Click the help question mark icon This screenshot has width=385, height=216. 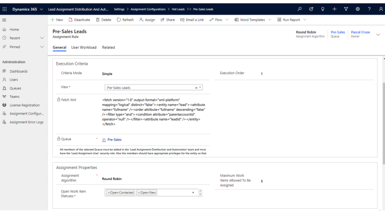pos(369,9)
